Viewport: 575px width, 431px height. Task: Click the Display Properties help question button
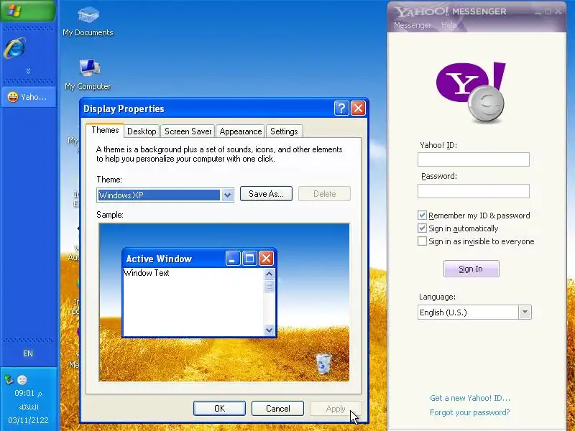(x=341, y=108)
